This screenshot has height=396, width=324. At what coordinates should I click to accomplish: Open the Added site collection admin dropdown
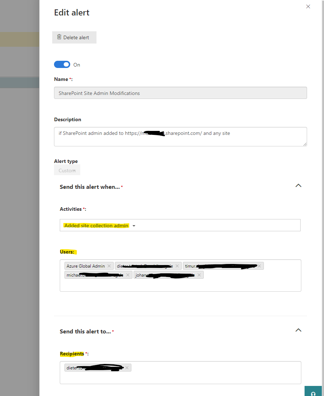click(x=134, y=225)
